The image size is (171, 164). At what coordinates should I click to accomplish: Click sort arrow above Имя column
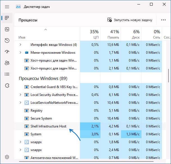pos(45,30)
